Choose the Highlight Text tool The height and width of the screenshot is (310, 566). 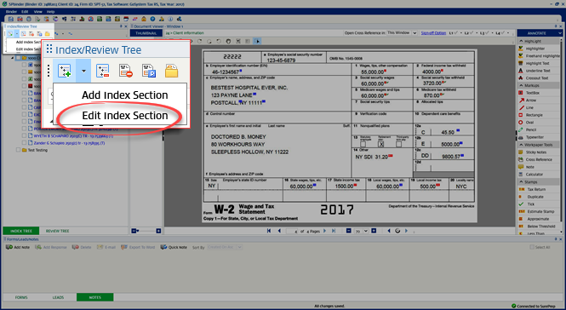537,63
